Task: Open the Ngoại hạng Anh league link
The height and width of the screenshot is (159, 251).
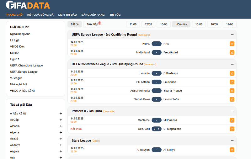Action: click(20, 34)
